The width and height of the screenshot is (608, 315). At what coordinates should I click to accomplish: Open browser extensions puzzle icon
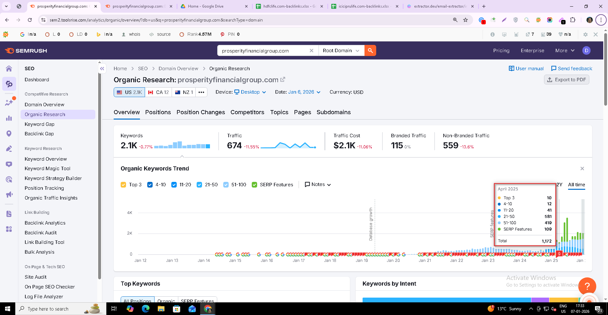coord(573,20)
